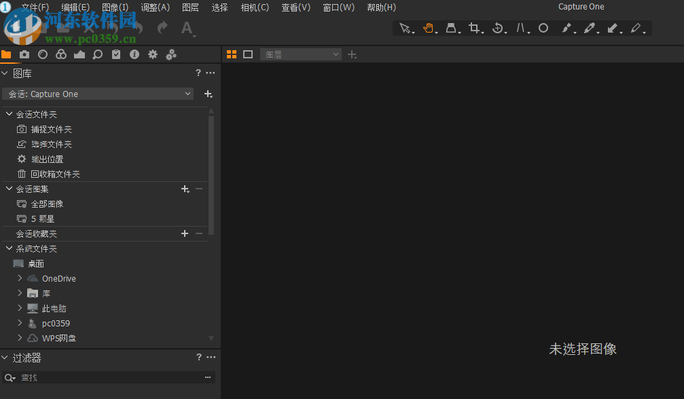Image resolution: width=684 pixels, height=399 pixels.
Task: Open the Color tool tab
Action: [60, 54]
